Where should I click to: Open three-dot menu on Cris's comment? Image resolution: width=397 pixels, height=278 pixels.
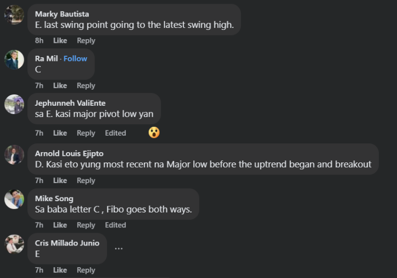pos(118,248)
